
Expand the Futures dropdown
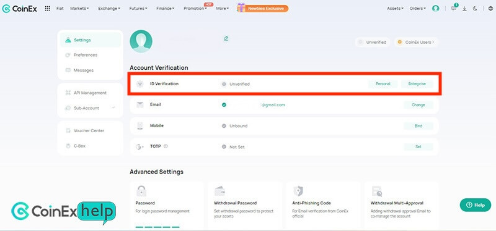pos(138,9)
